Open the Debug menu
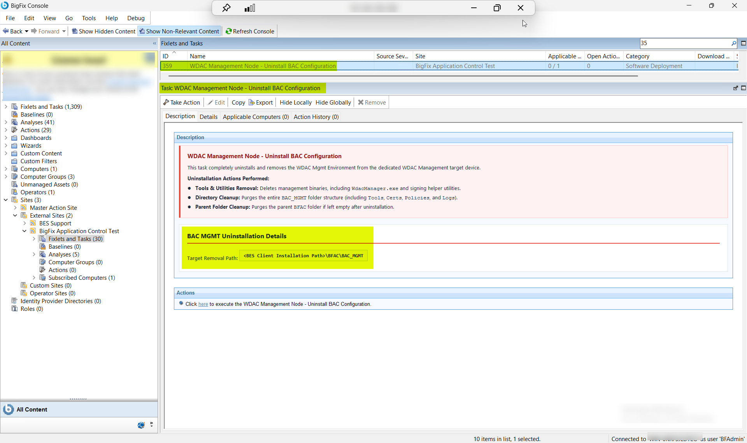747x443 pixels. pos(136,18)
